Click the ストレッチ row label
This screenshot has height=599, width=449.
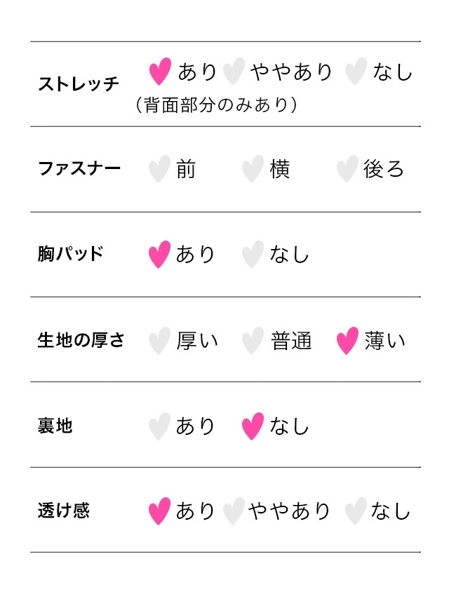(x=79, y=85)
